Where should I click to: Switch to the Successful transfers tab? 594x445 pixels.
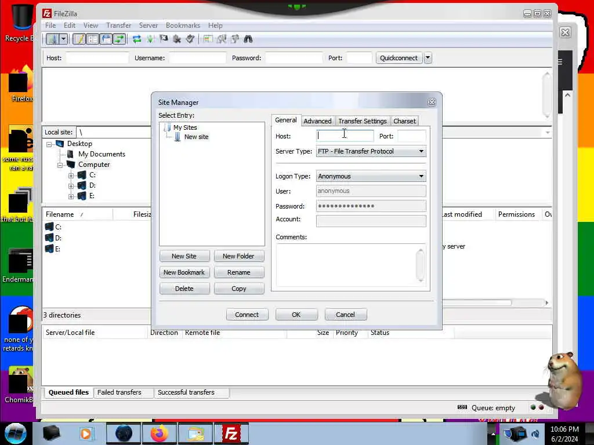click(x=186, y=392)
